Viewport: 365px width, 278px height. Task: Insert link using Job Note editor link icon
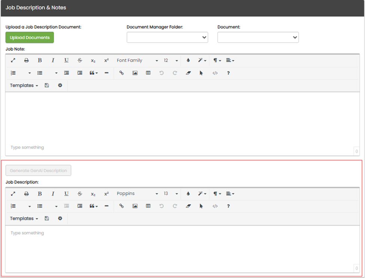[121, 73]
